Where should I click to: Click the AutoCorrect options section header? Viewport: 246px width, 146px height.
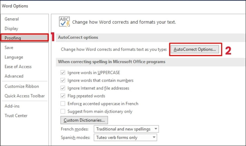(78, 37)
